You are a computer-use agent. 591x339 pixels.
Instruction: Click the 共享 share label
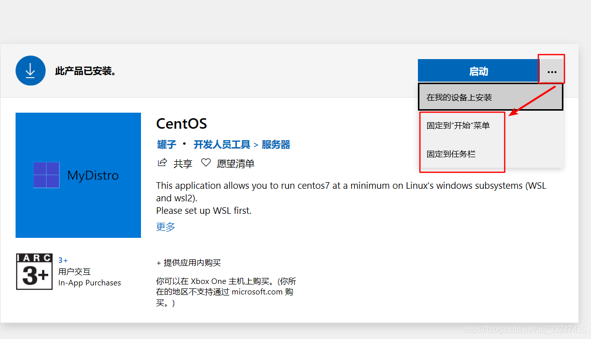tap(183, 163)
